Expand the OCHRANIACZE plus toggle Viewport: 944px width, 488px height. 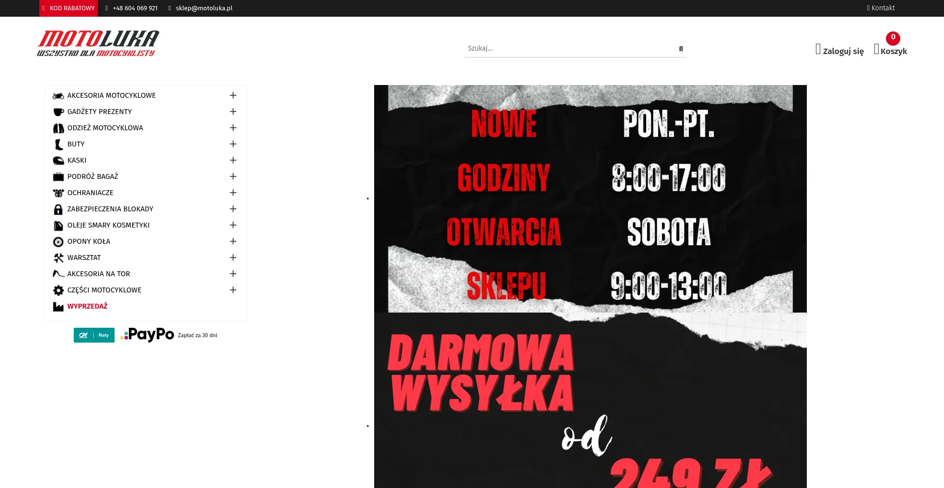(233, 193)
